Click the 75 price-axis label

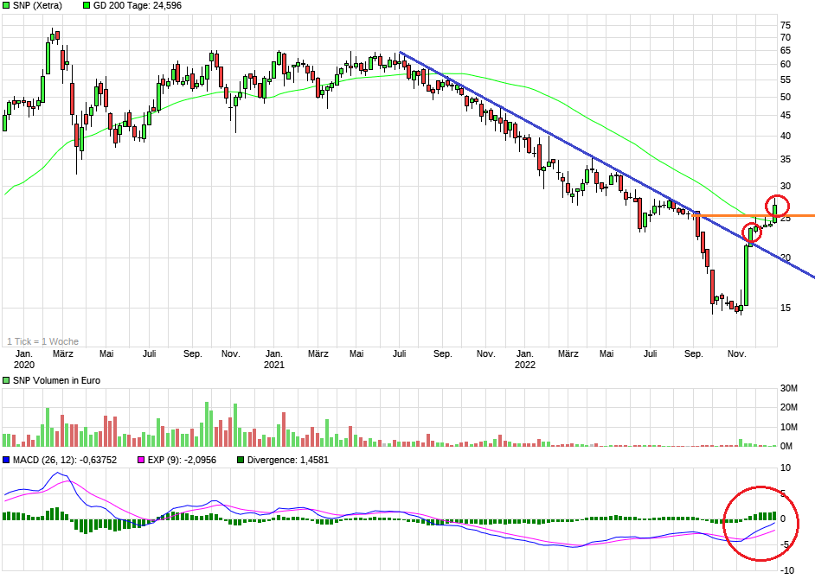(786, 25)
